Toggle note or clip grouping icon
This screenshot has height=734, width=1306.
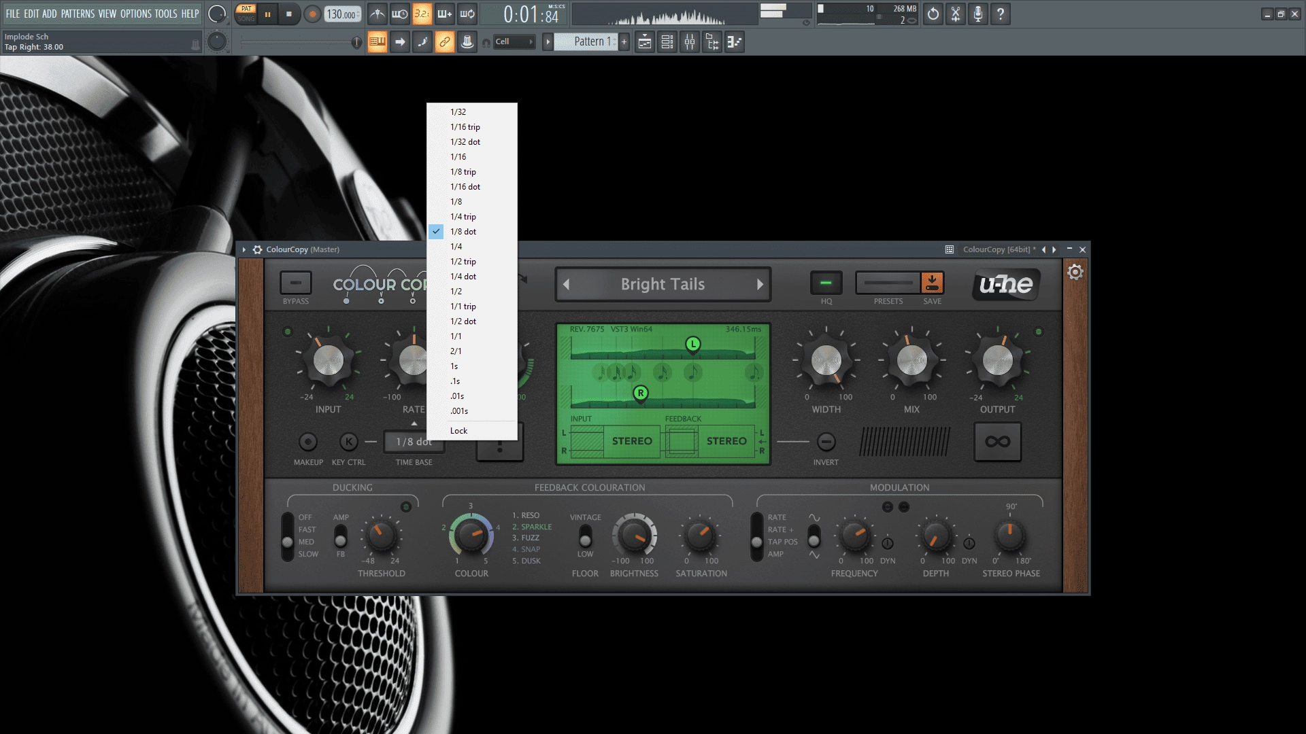pos(422,42)
